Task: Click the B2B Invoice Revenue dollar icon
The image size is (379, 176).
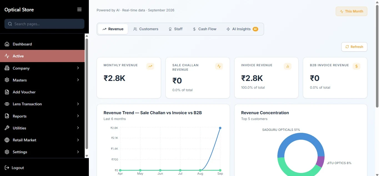Action: tap(357, 66)
